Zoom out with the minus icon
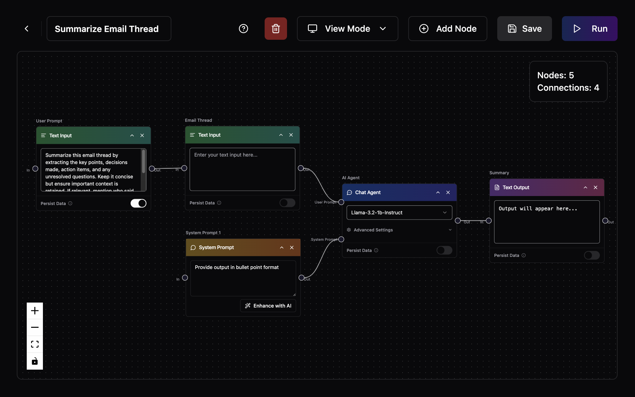Image resolution: width=635 pixels, height=397 pixels. [x=35, y=327]
